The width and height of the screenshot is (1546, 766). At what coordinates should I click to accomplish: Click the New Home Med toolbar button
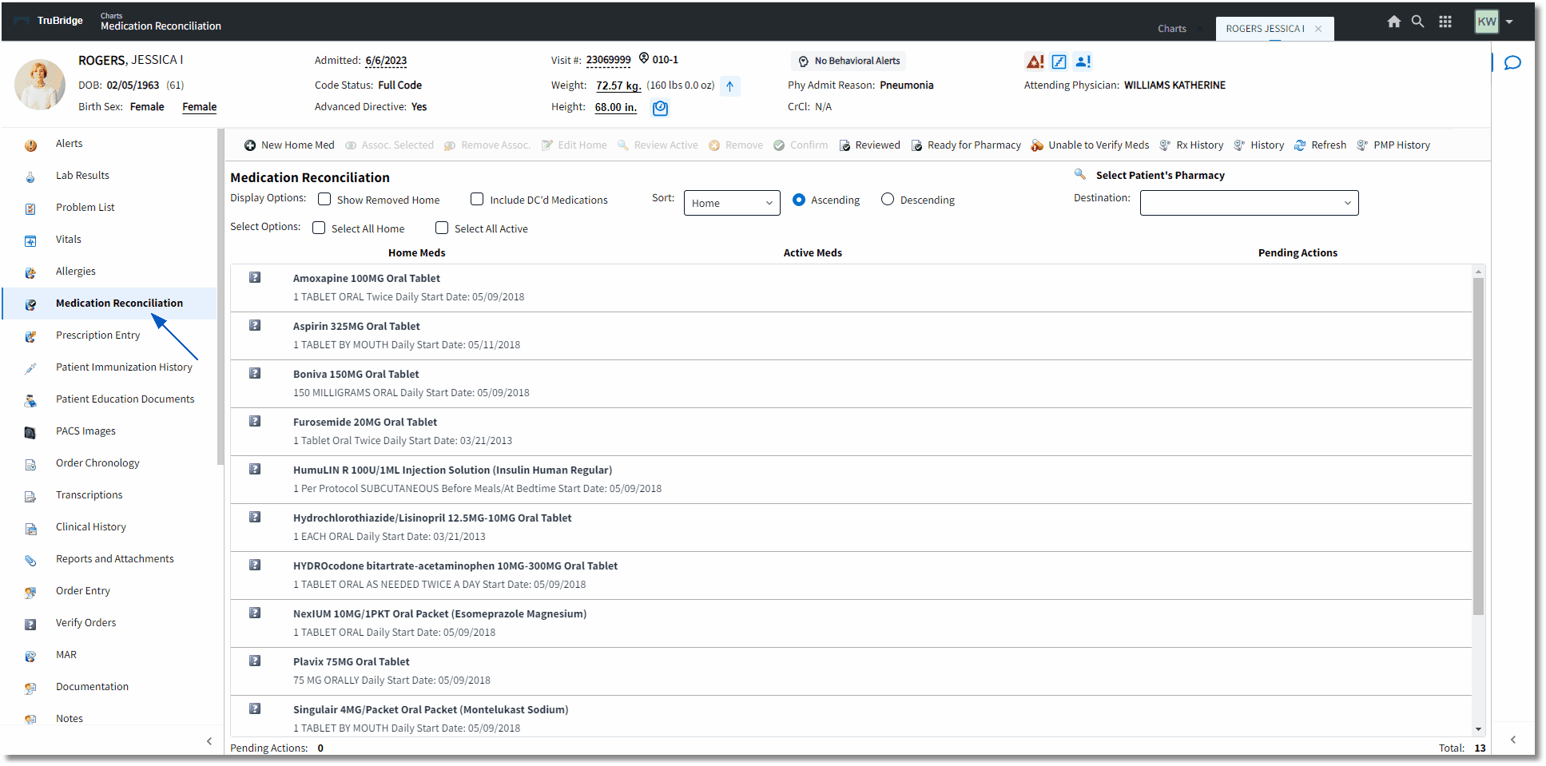tap(289, 145)
